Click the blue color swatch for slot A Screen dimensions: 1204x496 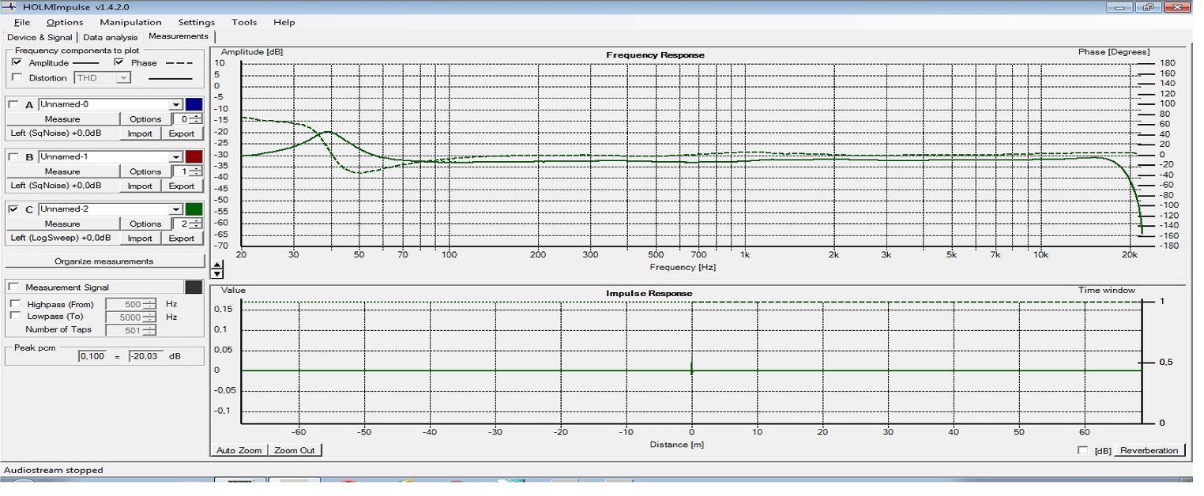(194, 105)
